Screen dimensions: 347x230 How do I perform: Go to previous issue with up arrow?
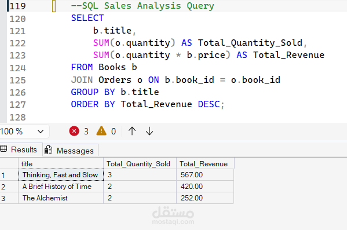(x=132, y=131)
